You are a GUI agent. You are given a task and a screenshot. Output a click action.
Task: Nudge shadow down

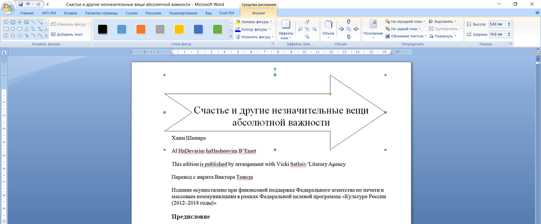307,37
